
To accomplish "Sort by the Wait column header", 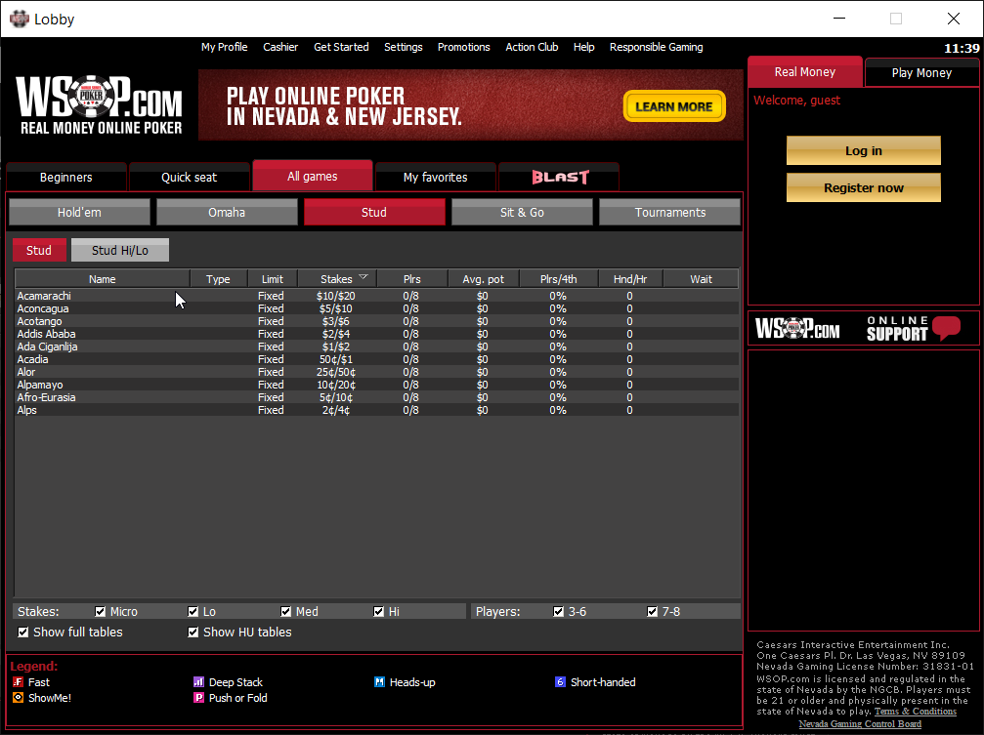I will tap(701, 279).
